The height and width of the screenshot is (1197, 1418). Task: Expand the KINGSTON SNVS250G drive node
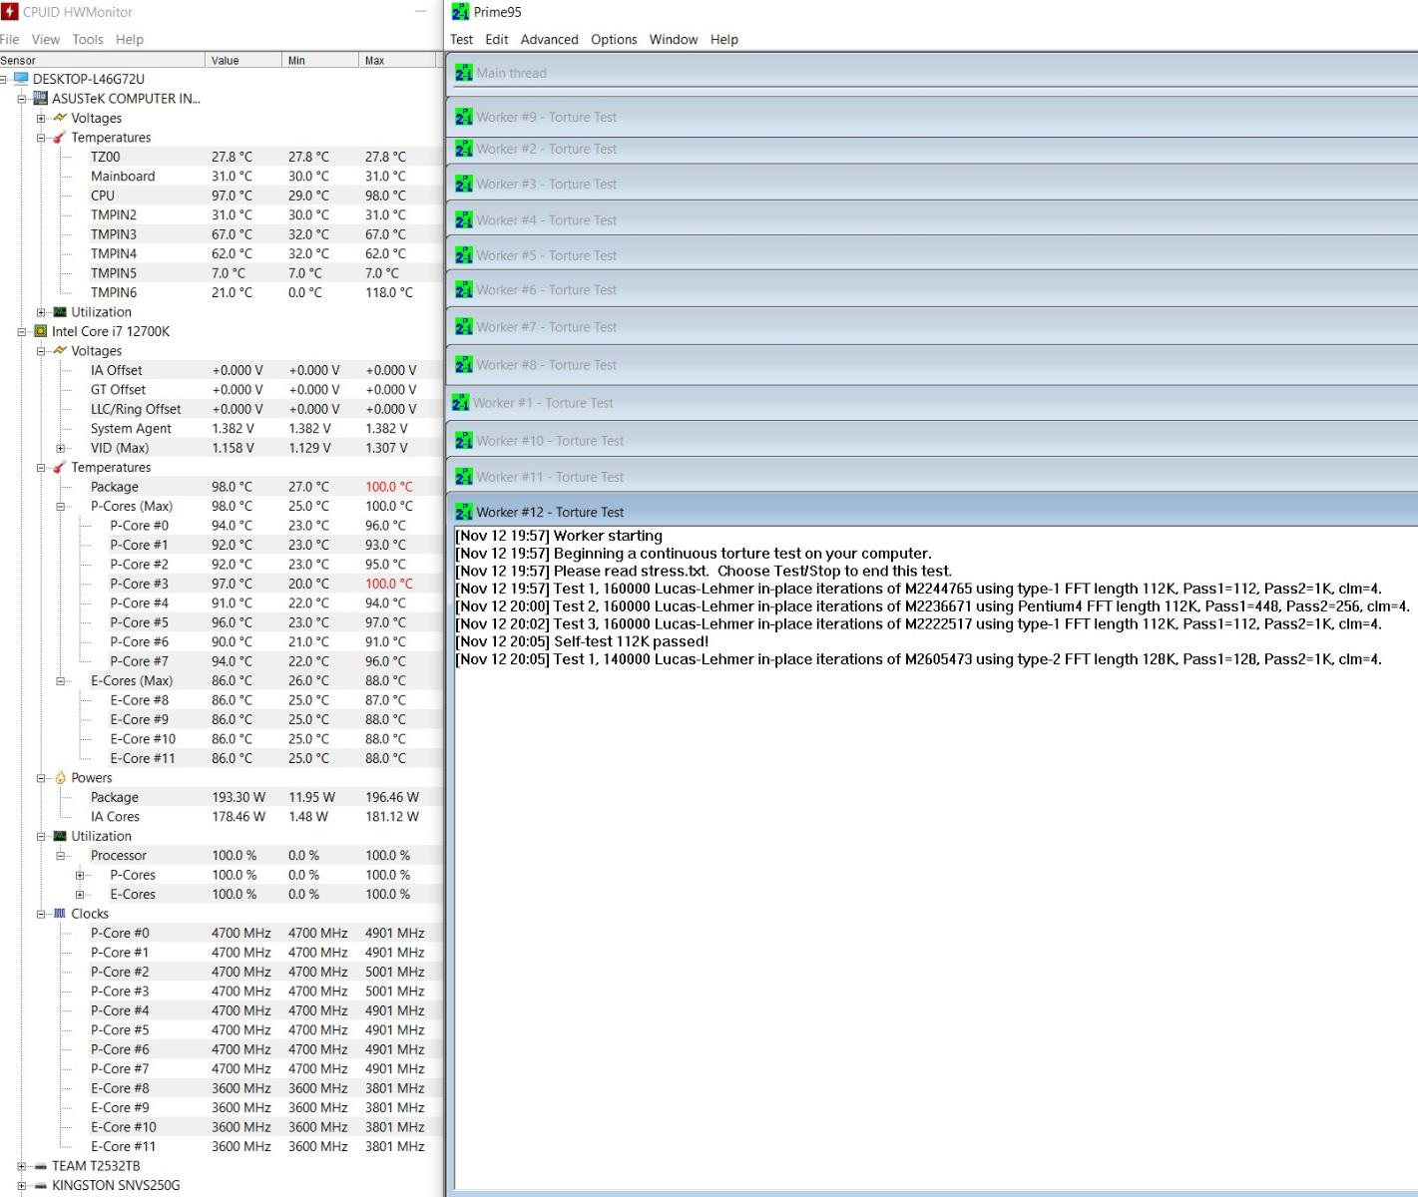point(22,1186)
